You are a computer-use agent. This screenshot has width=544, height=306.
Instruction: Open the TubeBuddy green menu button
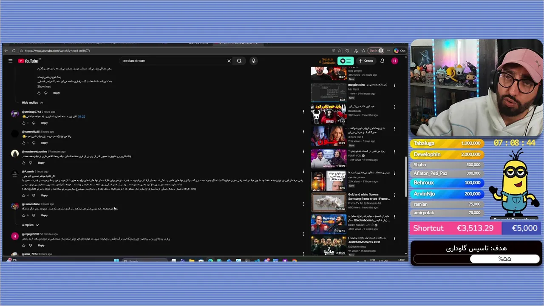coord(346,61)
